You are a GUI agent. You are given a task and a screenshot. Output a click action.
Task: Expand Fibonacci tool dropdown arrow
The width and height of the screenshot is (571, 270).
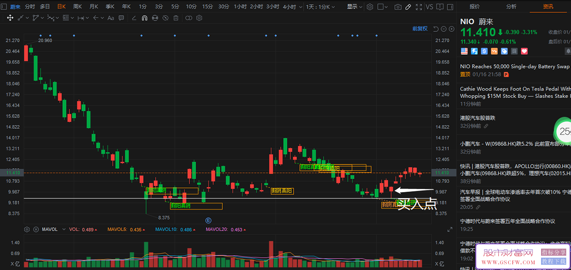(72, 18)
